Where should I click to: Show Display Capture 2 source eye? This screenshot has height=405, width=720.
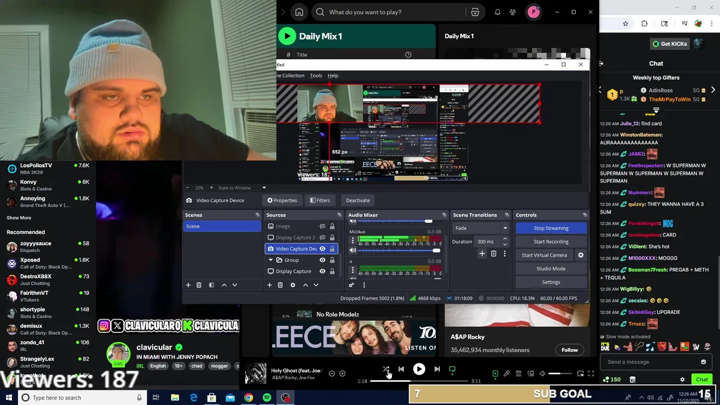click(322, 237)
